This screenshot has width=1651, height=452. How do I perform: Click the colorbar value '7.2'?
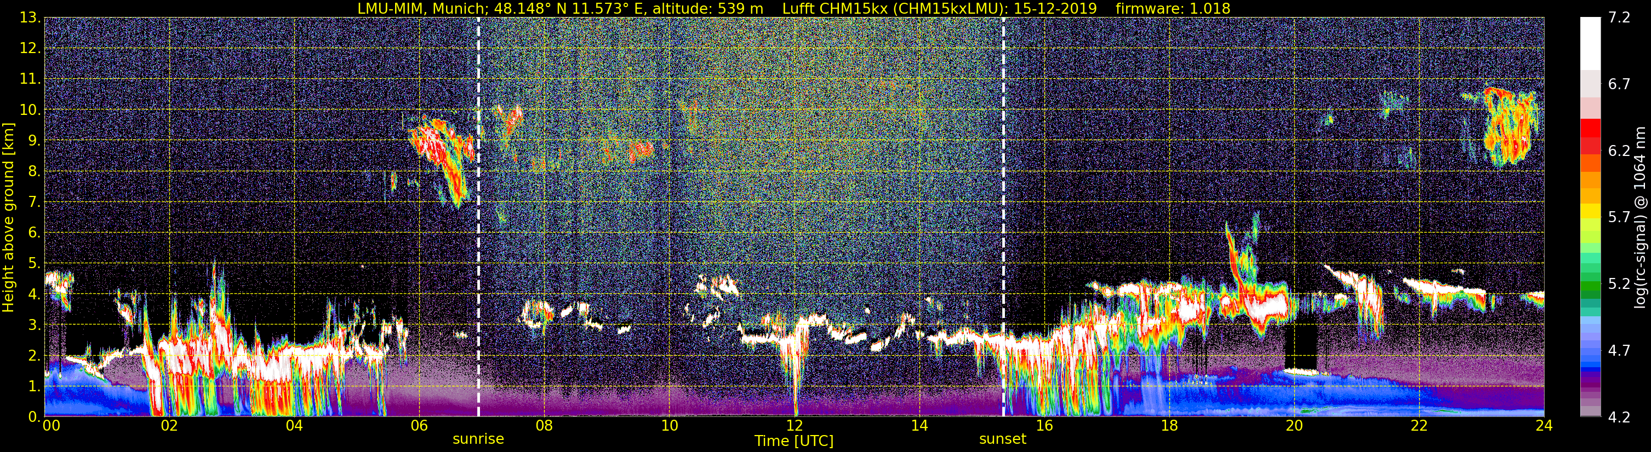1619,18
